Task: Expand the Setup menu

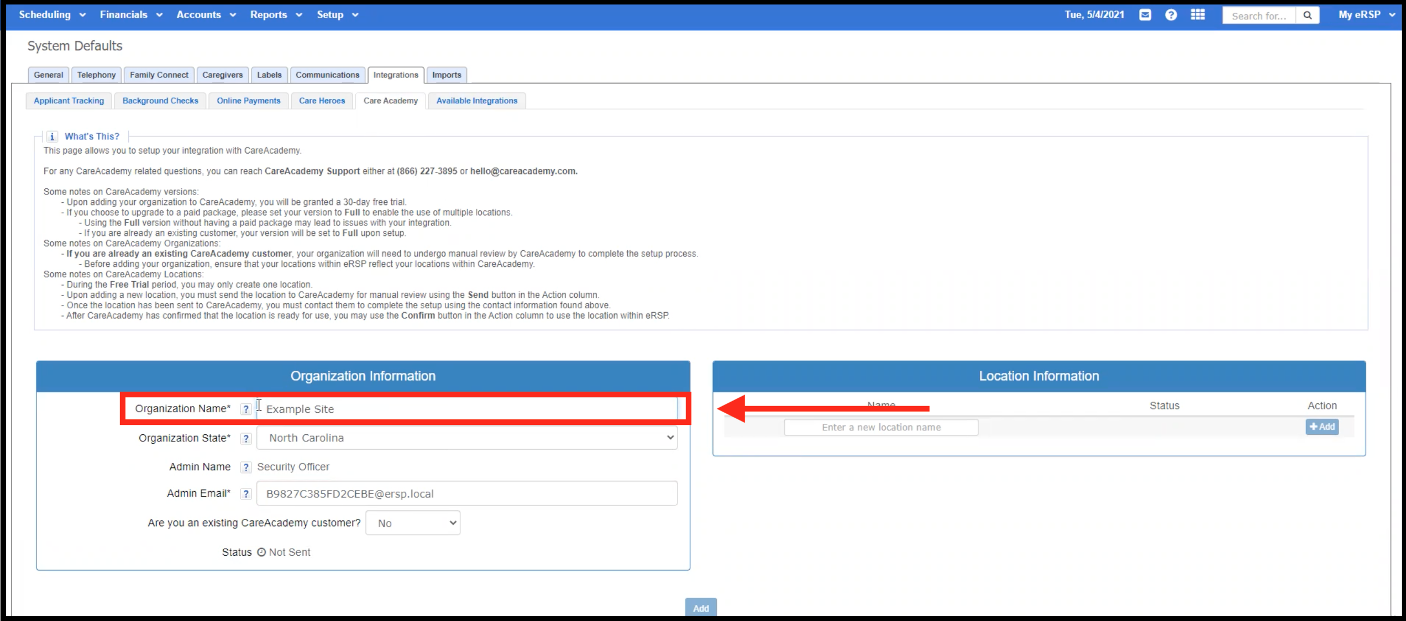Action: pyautogui.click(x=338, y=15)
